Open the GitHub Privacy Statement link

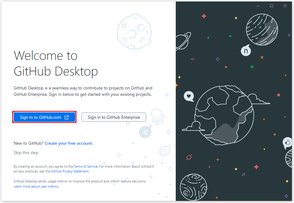[x=70, y=171]
